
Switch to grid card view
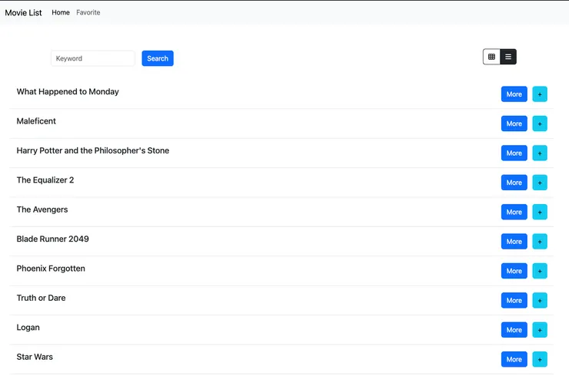[491, 57]
